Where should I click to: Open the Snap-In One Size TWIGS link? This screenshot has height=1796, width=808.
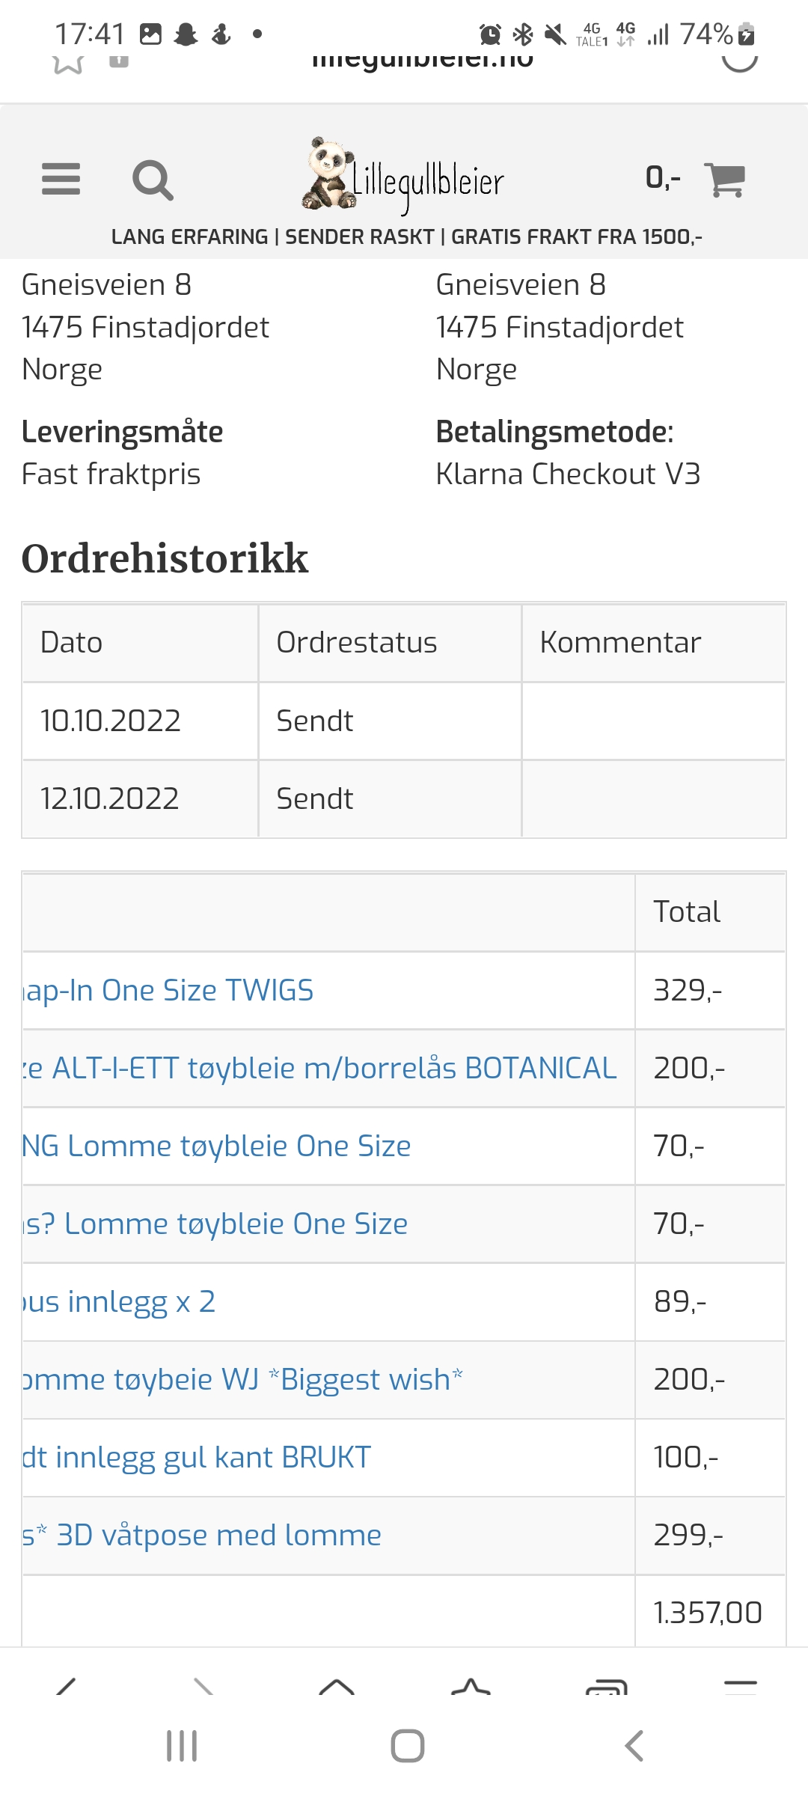(168, 990)
